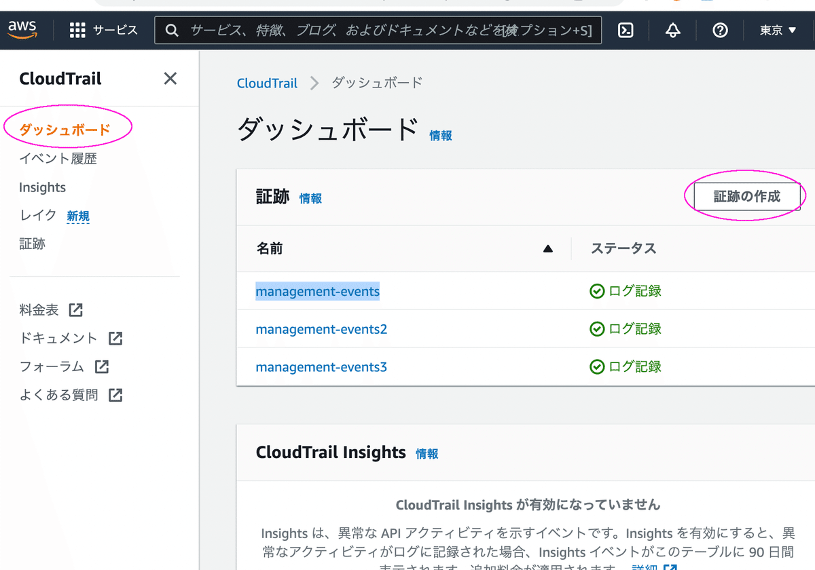The image size is (815, 570).
Task: Open the サービス grid menu icon
Action: click(x=77, y=30)
